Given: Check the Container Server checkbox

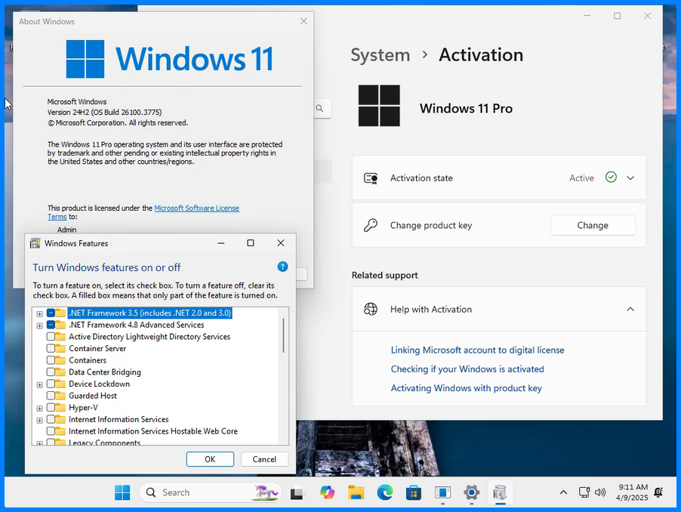Looking at the screenshot, I should (x=51, y=348).
